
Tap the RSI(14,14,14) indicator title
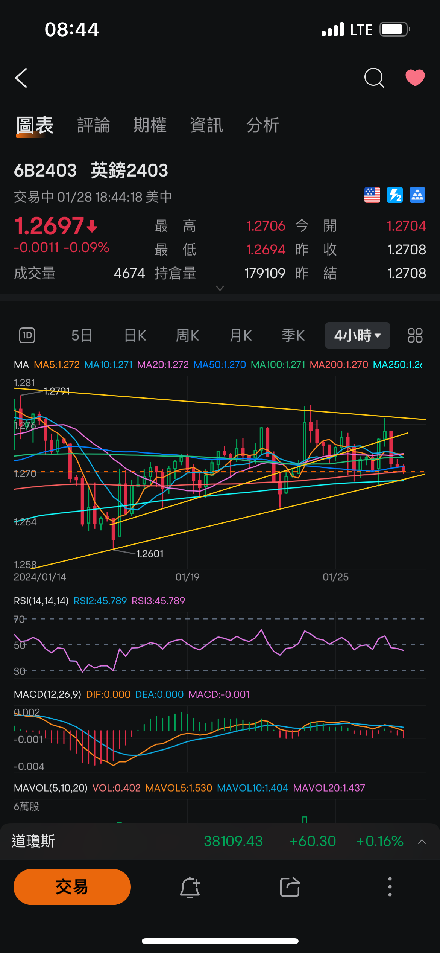tap(41, 601)
